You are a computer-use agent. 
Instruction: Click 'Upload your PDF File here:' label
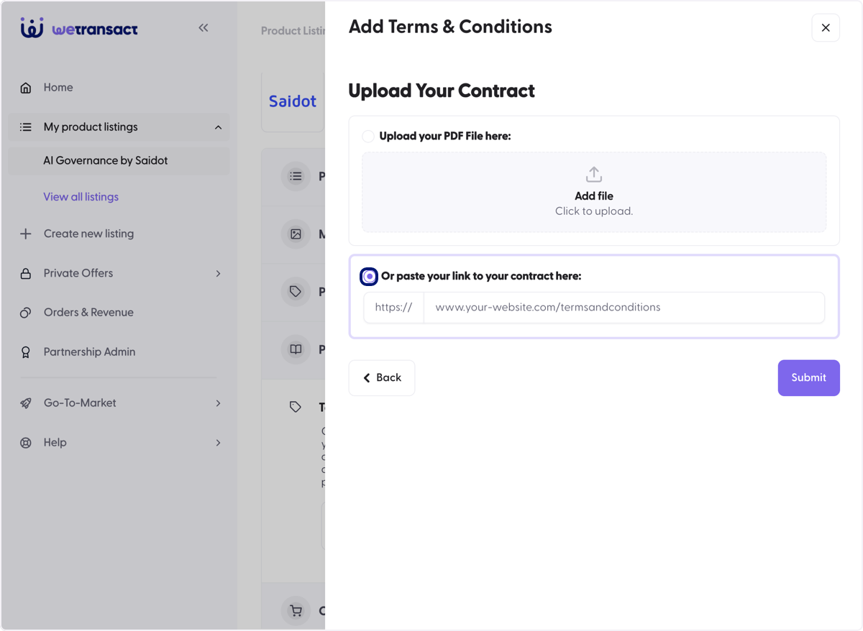click(x=445, y=137)
